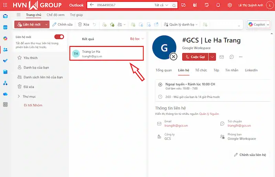Open the Mail app in left rail
This screenshot has height=177, width=275.
5,17
